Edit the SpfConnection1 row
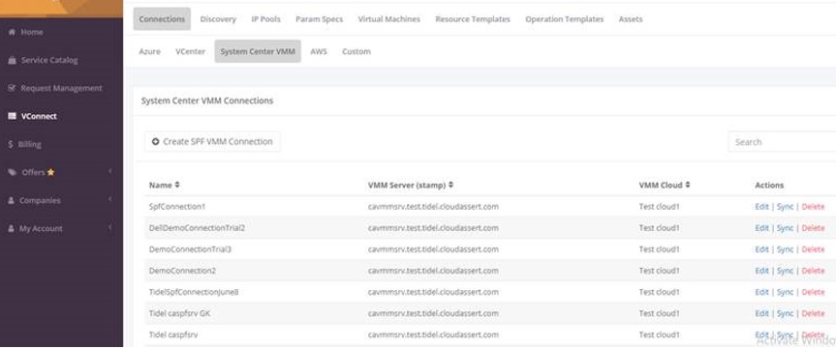836x348 pixels. pyautogui.click(x=761, y=207)
